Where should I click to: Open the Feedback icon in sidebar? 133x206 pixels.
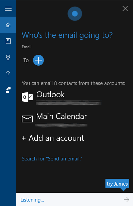[8, 90]
